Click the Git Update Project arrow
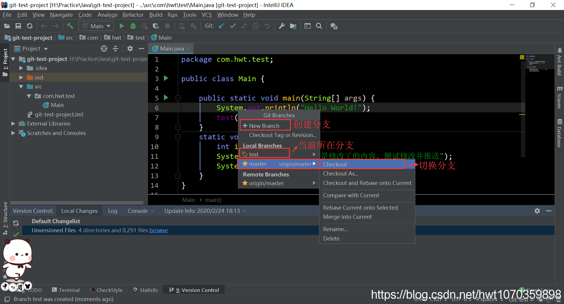The width and height of the screenshot is (564, 304). coord(221,26)
